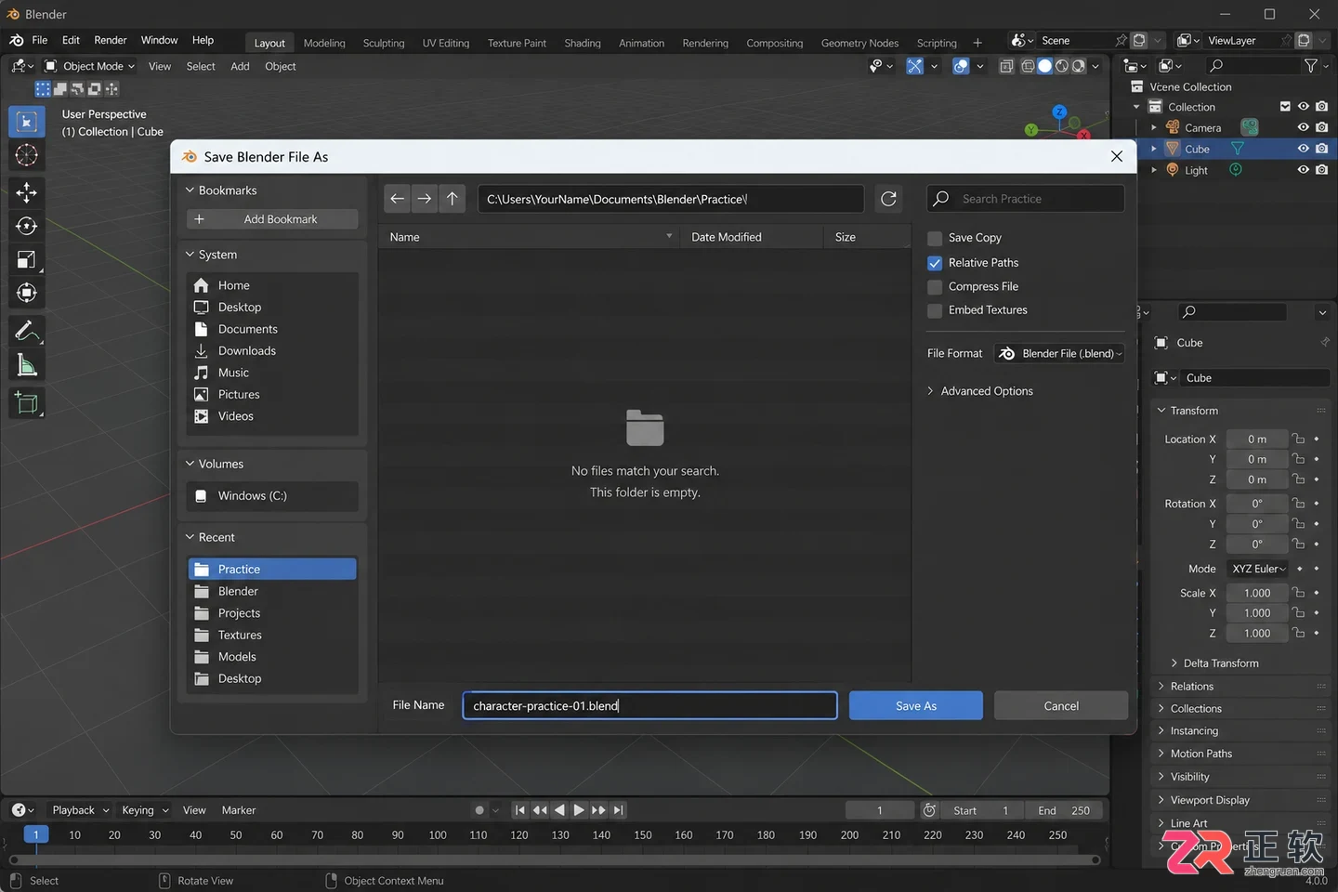Jump to last frame in timeline
This screenshot has width=1338, height=892.
point(619,810)
